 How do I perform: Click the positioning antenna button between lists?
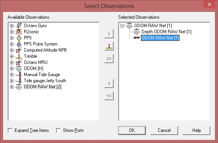(x=109, y=46)
